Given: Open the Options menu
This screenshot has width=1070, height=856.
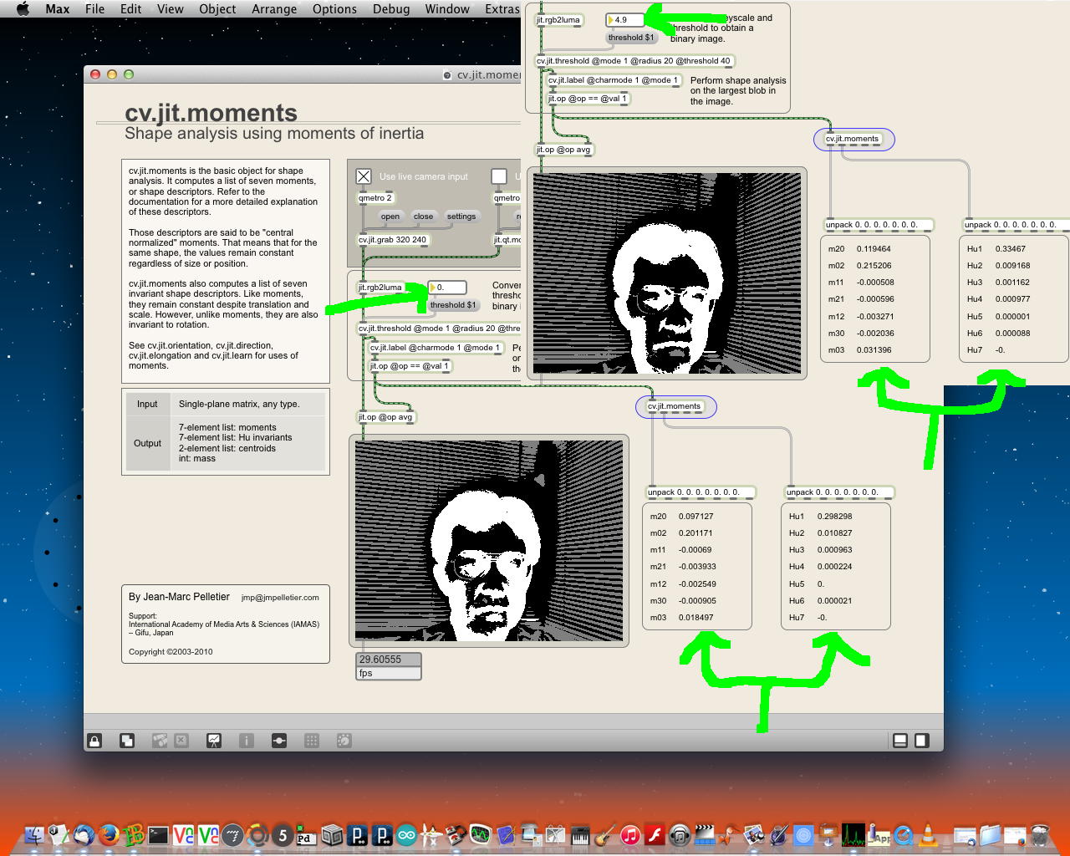Looking at the screenshot, I should point(334,8).
